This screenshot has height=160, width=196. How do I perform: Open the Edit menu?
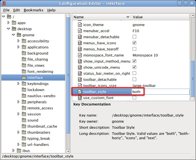tap(17, 10)
